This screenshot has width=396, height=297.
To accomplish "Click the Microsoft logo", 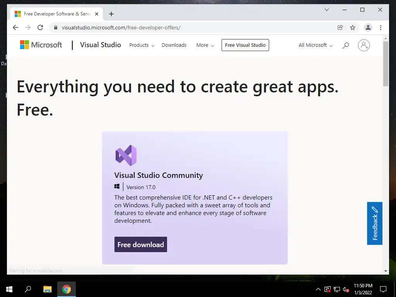I will 41,45.
